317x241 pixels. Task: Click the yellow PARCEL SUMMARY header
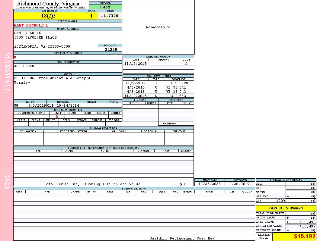click(286, 208)
